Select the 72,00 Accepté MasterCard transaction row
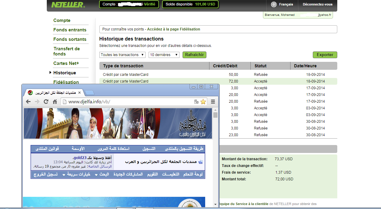381x209 pixels. (218, 81)
